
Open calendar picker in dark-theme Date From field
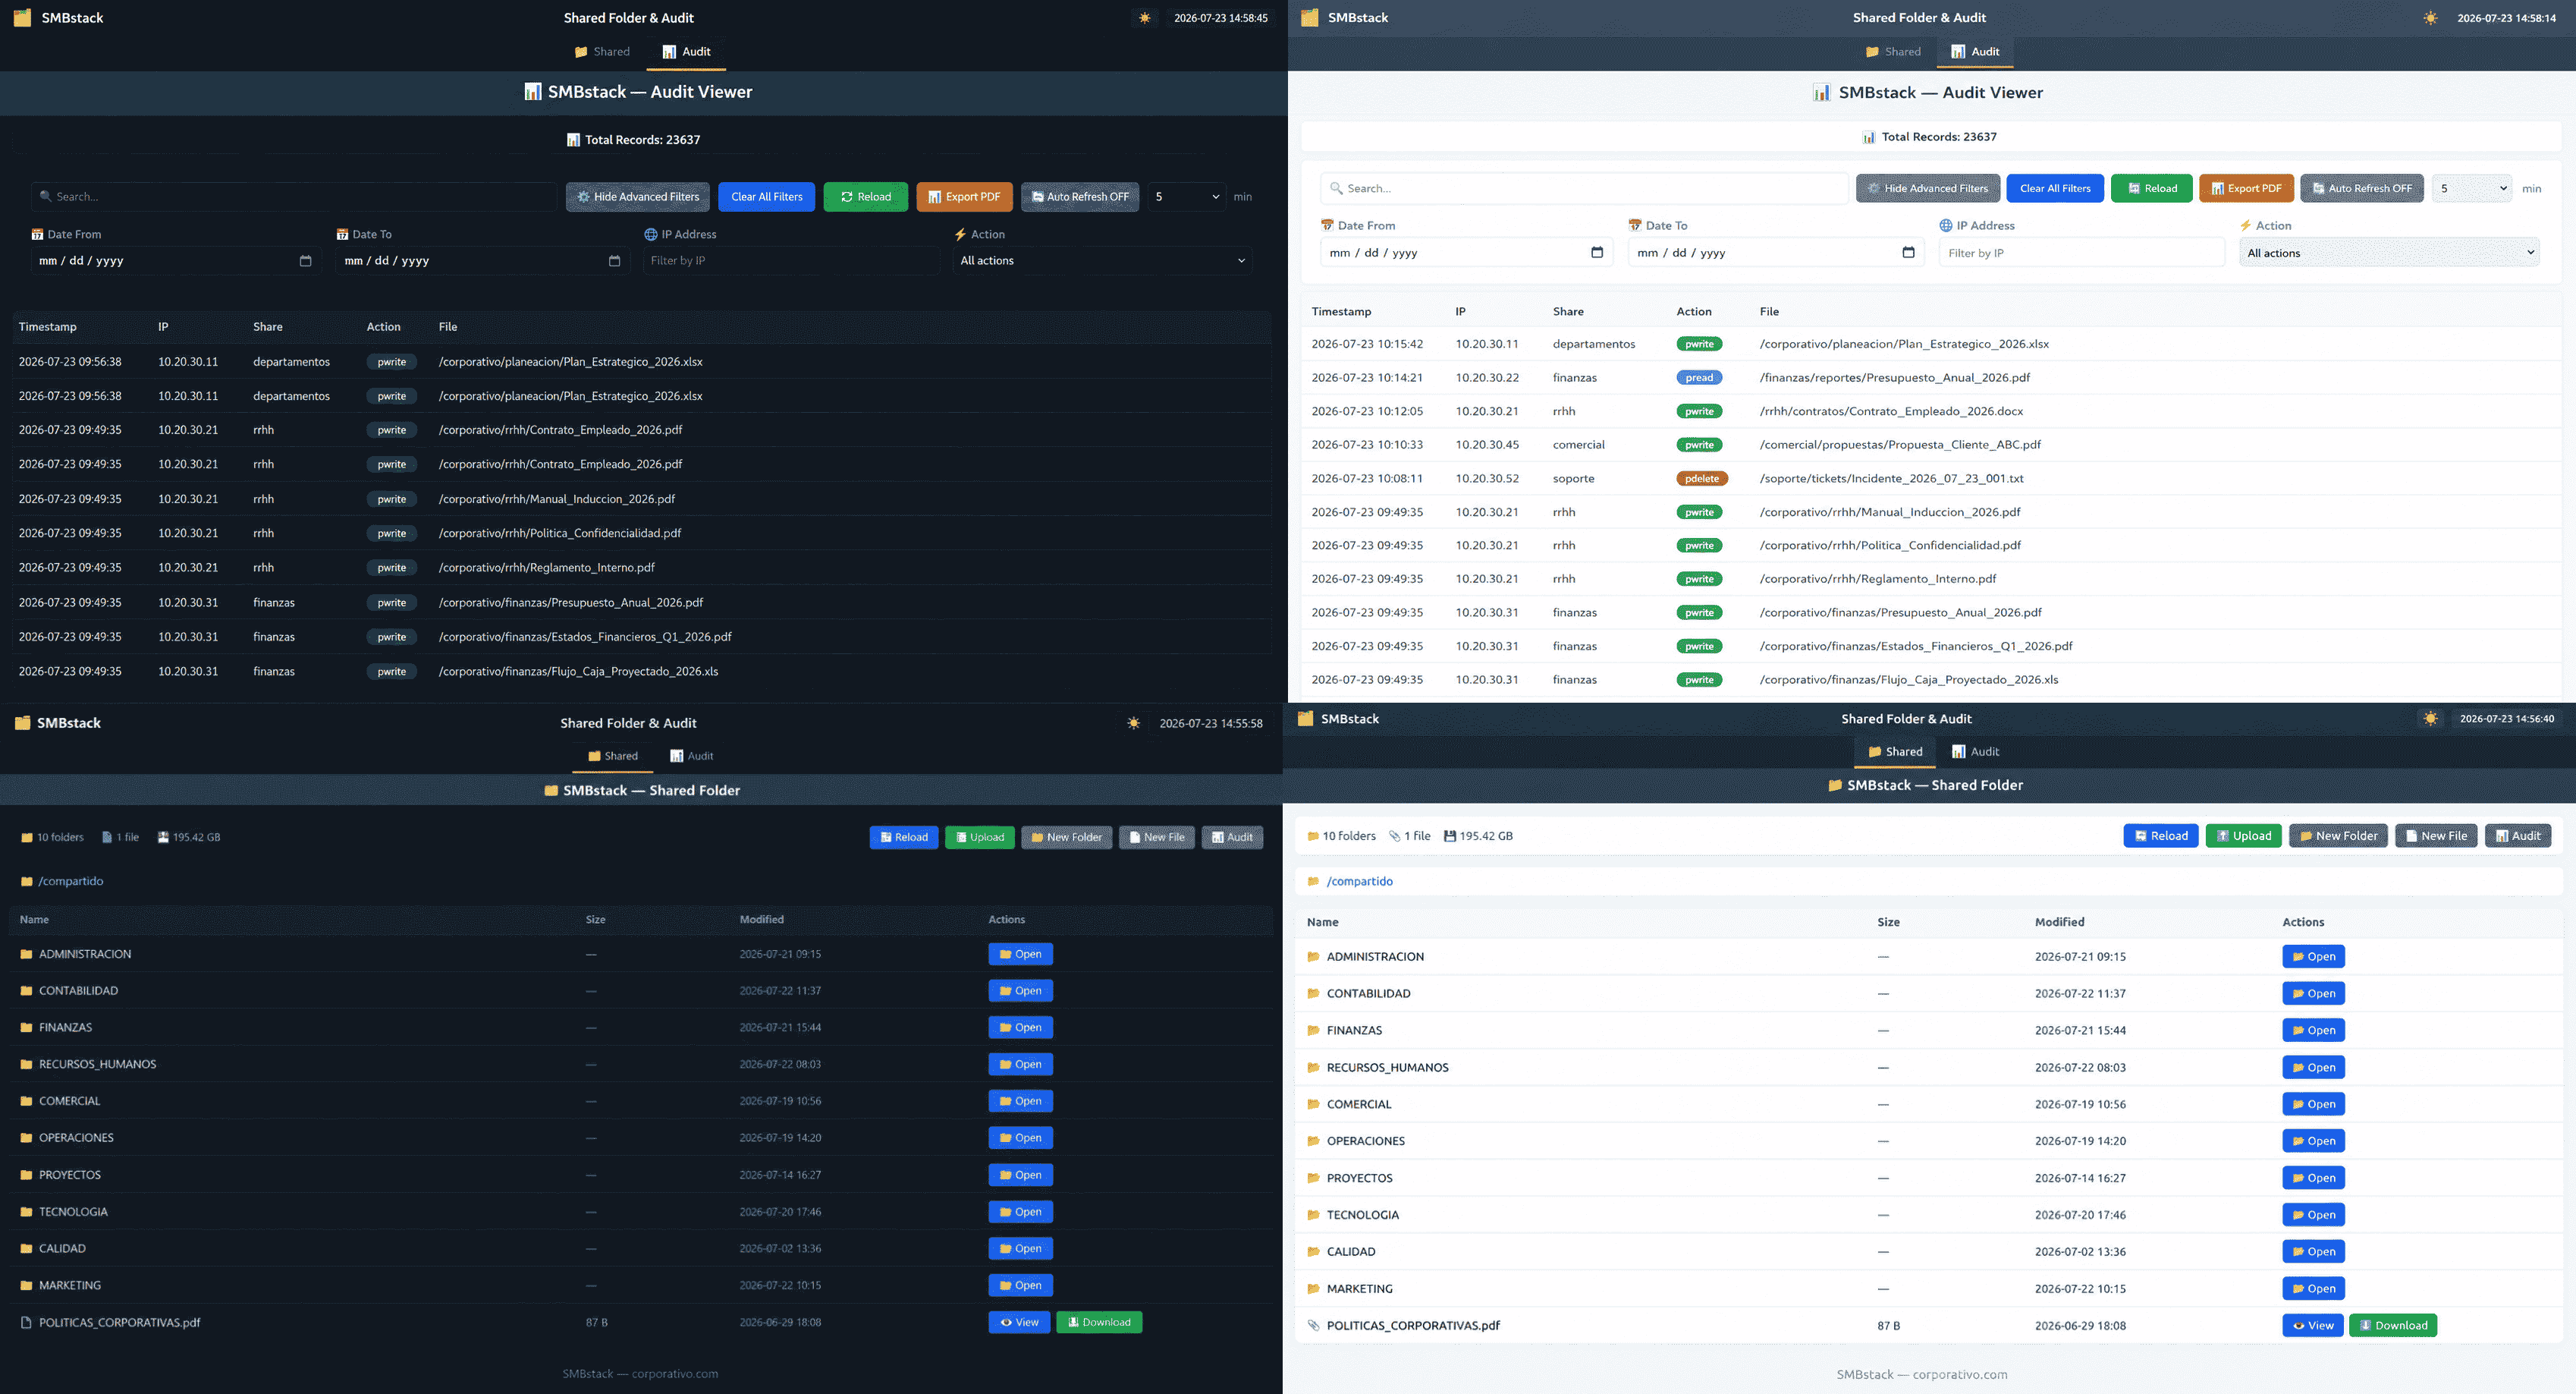point(305,261)
